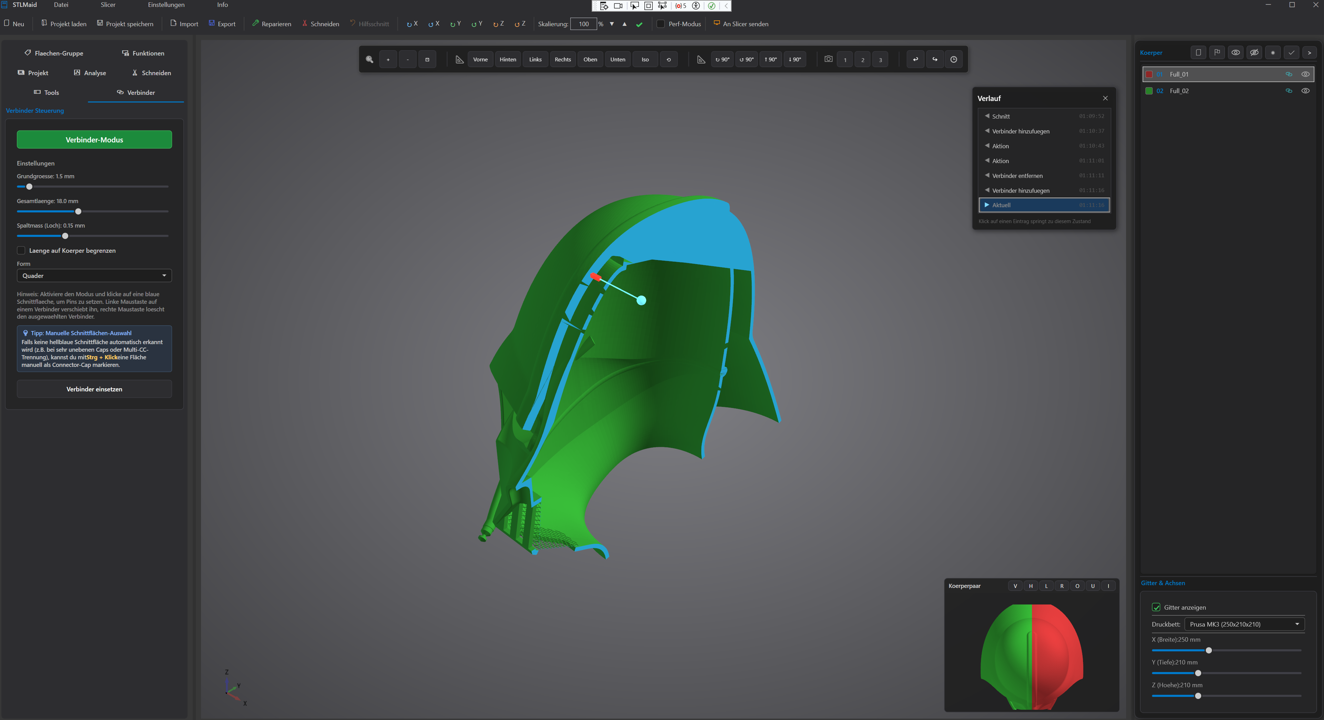The image size is (1324, 720).
Task: Click the zoom in plus button
Action: (388, 60)
